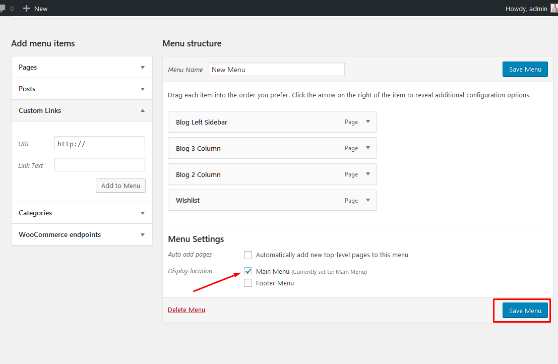This screenshot has height=364, width=558.
Task: Expand the Pages accordion section
Action: point(143,68)
